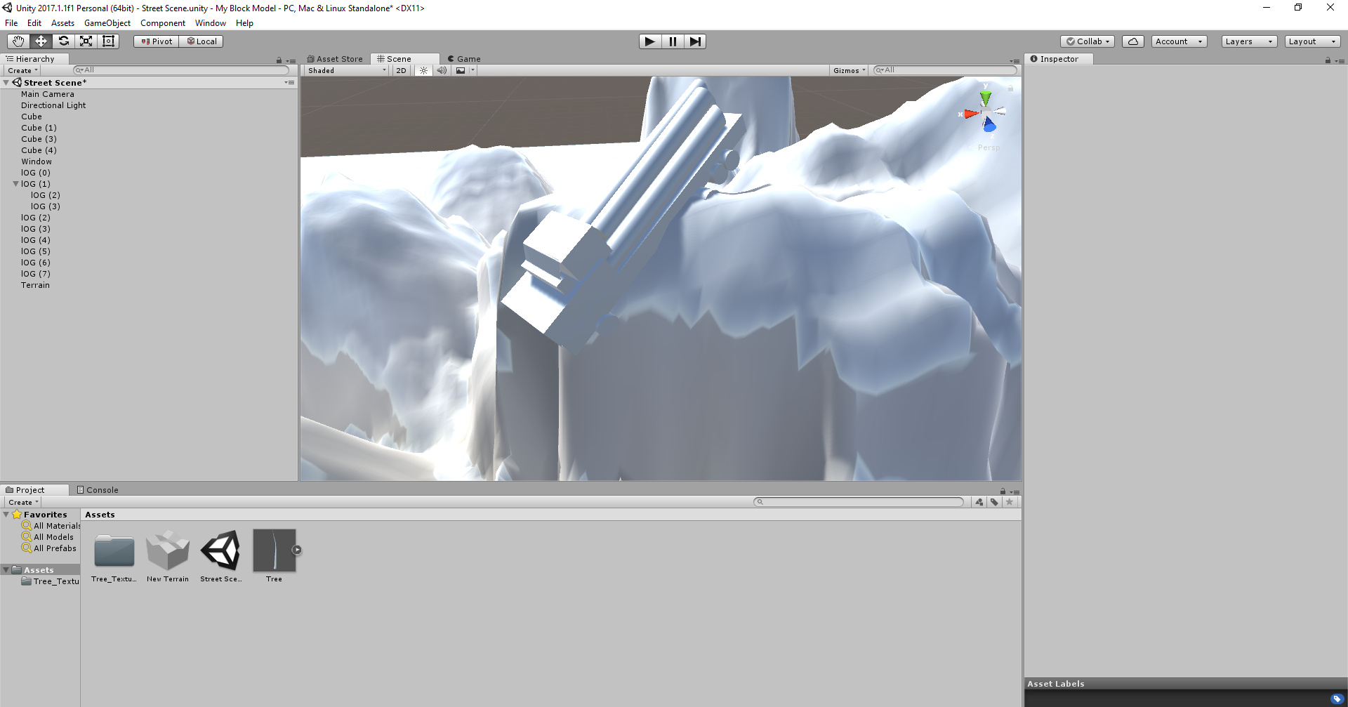
Task: Open the Layers dropdown
Action: tap(1248, 41)
